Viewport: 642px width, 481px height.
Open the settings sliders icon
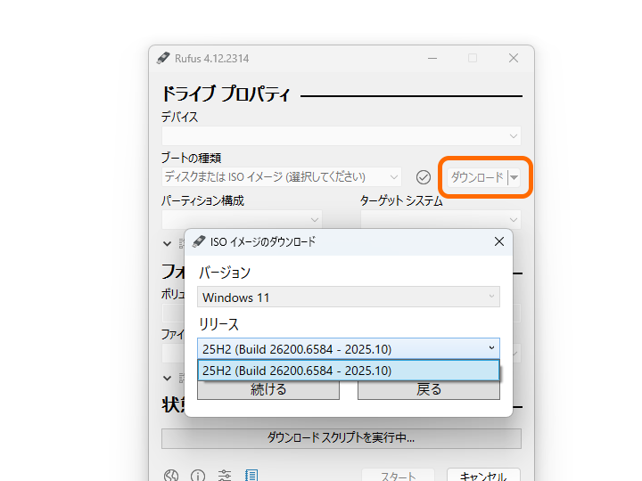pos(225,476)
